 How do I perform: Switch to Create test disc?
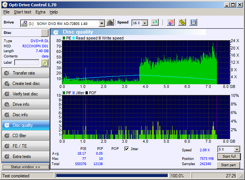pyautogui.click(x=26, y=83)
